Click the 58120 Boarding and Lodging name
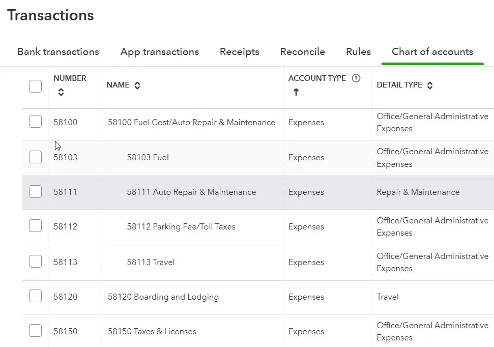Viewport: 494px width, 347px height. click(163, 297)
